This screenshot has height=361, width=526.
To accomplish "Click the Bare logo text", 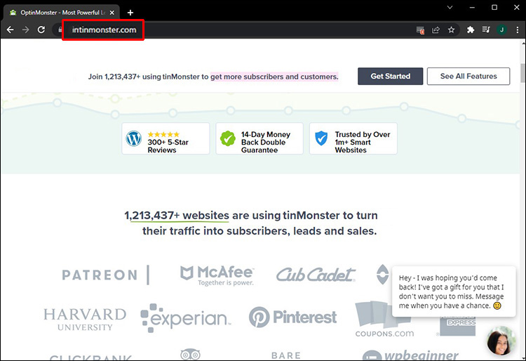I will tap(286, 355).
